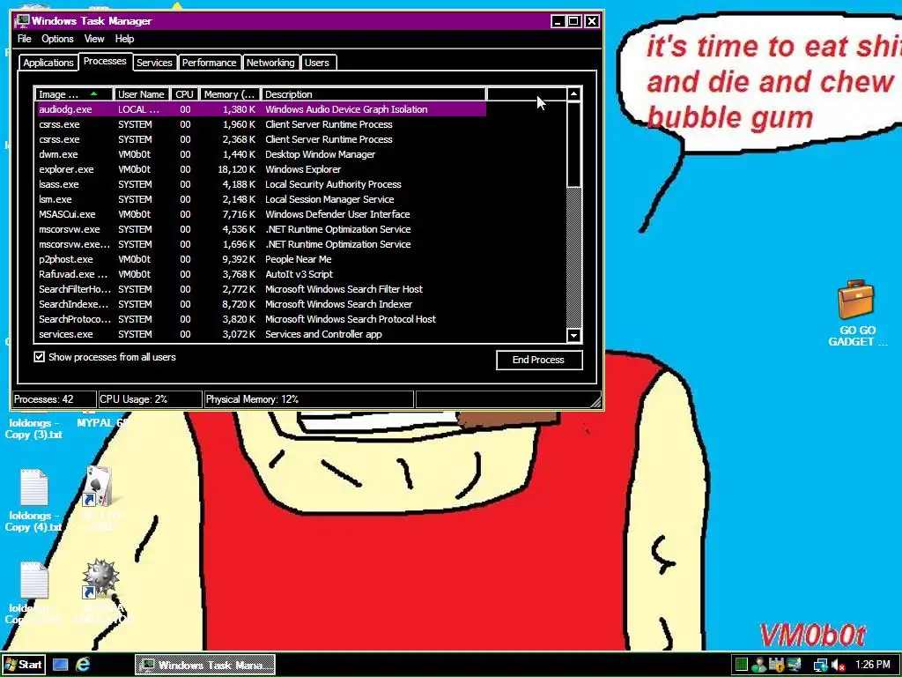Sort by CPU column header
This screenshot has height=677, width=902.
click(x=185, y=94)
